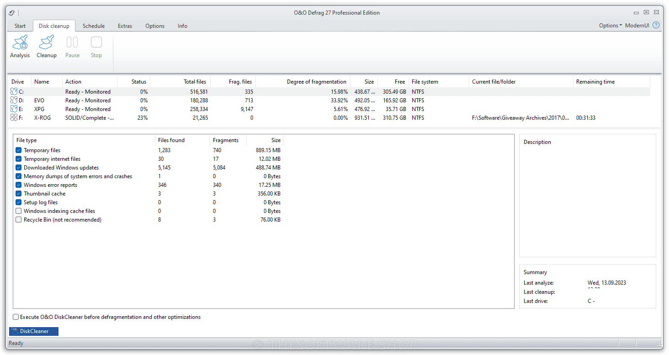
Task: Uncheck Thumbnail cache
Action: [x=19, y=194]
